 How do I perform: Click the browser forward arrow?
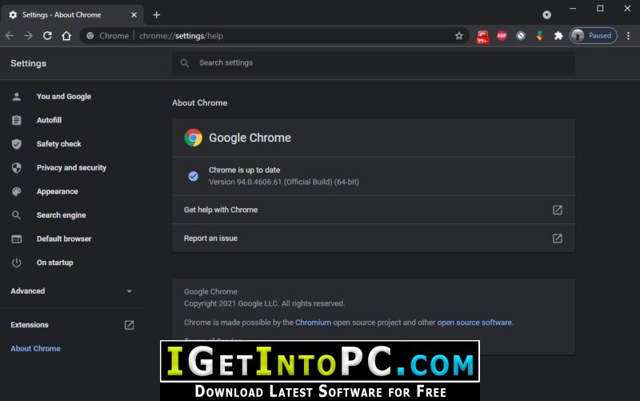pyautogui.click(x=28, y=36)
